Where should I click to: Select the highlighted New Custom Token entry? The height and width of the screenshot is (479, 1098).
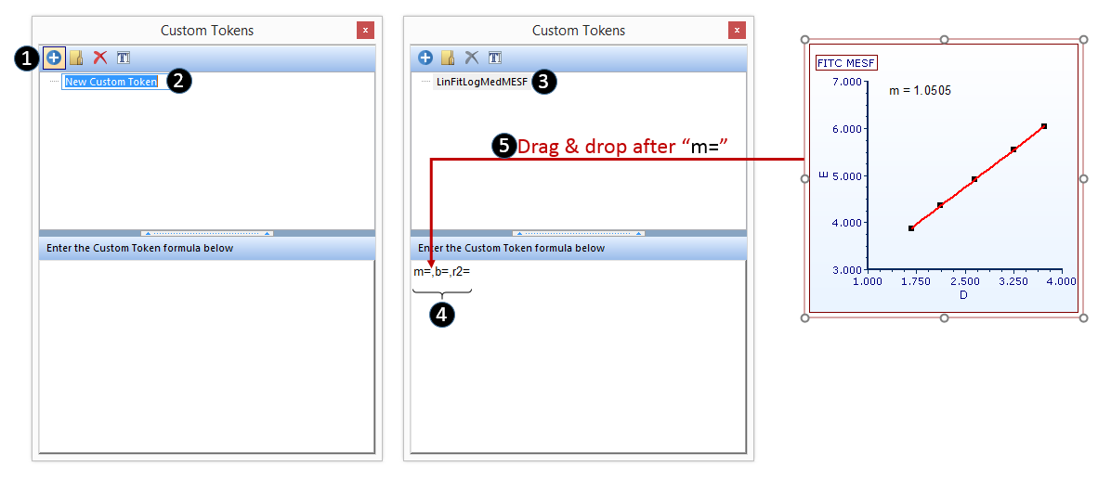[x=111, y=82]
